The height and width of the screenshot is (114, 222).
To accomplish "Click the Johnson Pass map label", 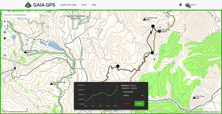I will 79,59.
